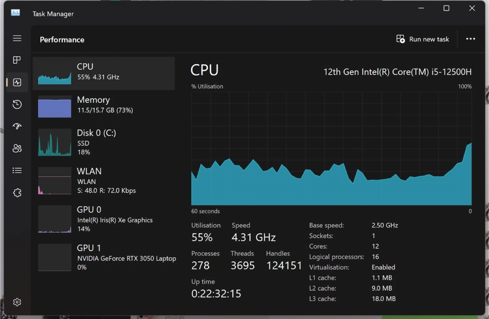Click the 60 seconds axis label
This screenshot has height=319, width=489.
point(205,211)
